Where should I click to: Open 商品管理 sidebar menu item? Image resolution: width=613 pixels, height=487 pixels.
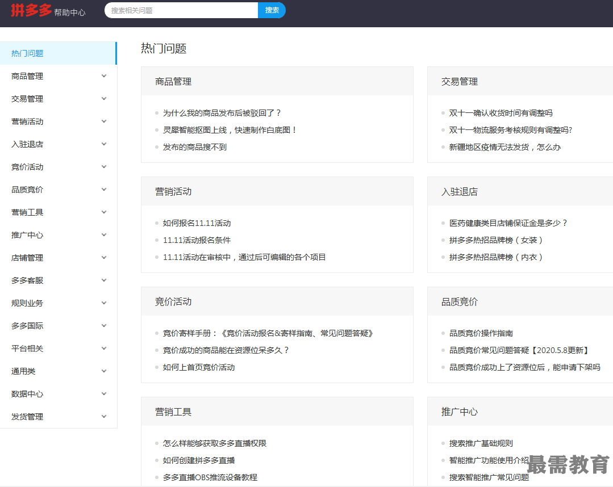[x=59, y=75]
